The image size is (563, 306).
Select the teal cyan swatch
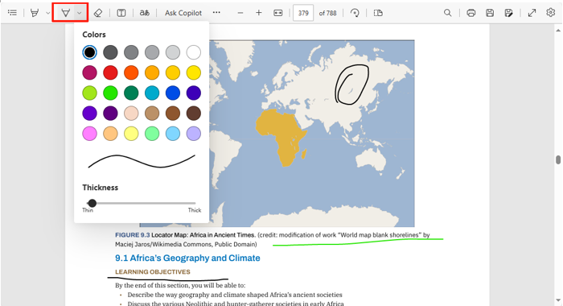[152, 93]
